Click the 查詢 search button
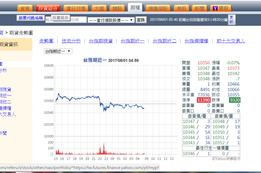Image resolution: width=261 pixels, height=173 pixels. point(141,20)
